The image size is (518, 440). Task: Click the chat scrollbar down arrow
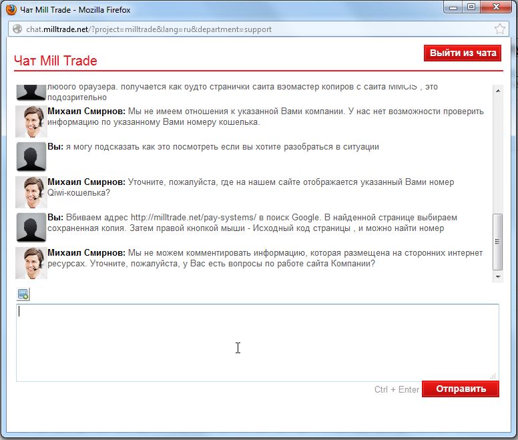click(x=497, y=276)
